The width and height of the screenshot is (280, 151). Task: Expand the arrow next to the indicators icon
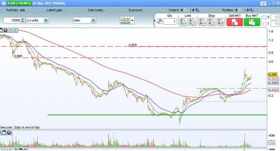pos(132,21)
